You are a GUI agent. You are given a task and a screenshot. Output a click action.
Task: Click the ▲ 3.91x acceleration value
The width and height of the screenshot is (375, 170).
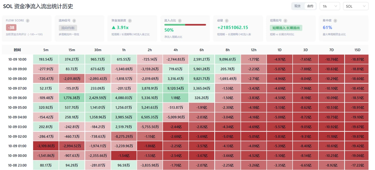click(x=120, y=28)
